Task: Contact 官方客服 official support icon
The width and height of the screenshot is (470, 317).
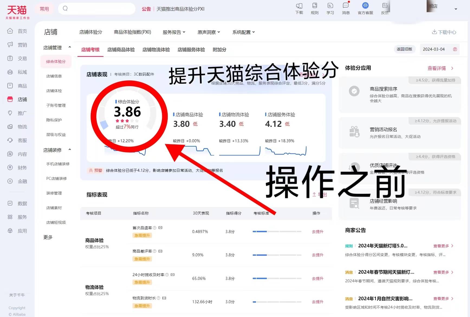Action: pyautogui.click(x=365, y=6)
